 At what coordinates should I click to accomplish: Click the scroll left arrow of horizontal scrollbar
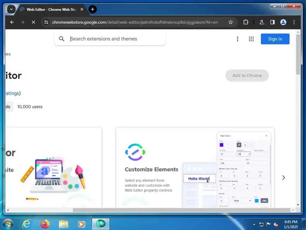pos(8,210)
